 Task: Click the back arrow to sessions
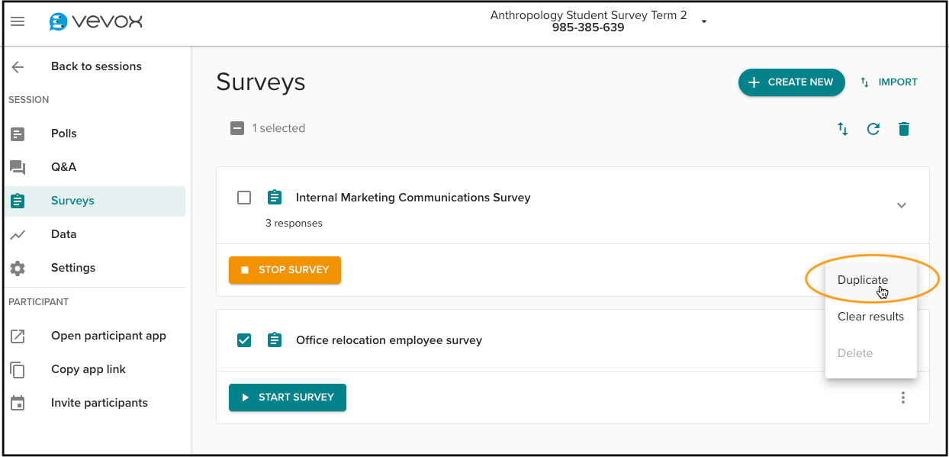[18, 67]
